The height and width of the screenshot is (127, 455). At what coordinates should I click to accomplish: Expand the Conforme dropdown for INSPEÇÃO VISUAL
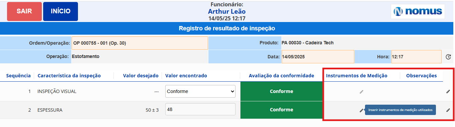[x=200, y=91]
